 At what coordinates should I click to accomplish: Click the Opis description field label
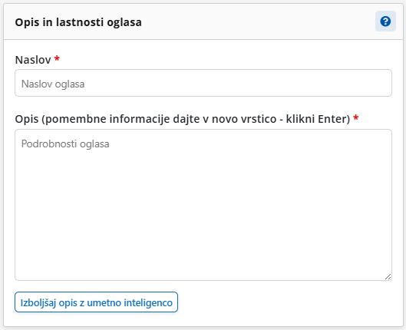click(x=183, y=119)
